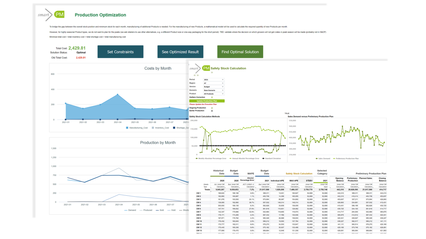This screenshot has width=426, height=239.
Task: Toggle Sales Demand legend entry
Action: (323, 158)
